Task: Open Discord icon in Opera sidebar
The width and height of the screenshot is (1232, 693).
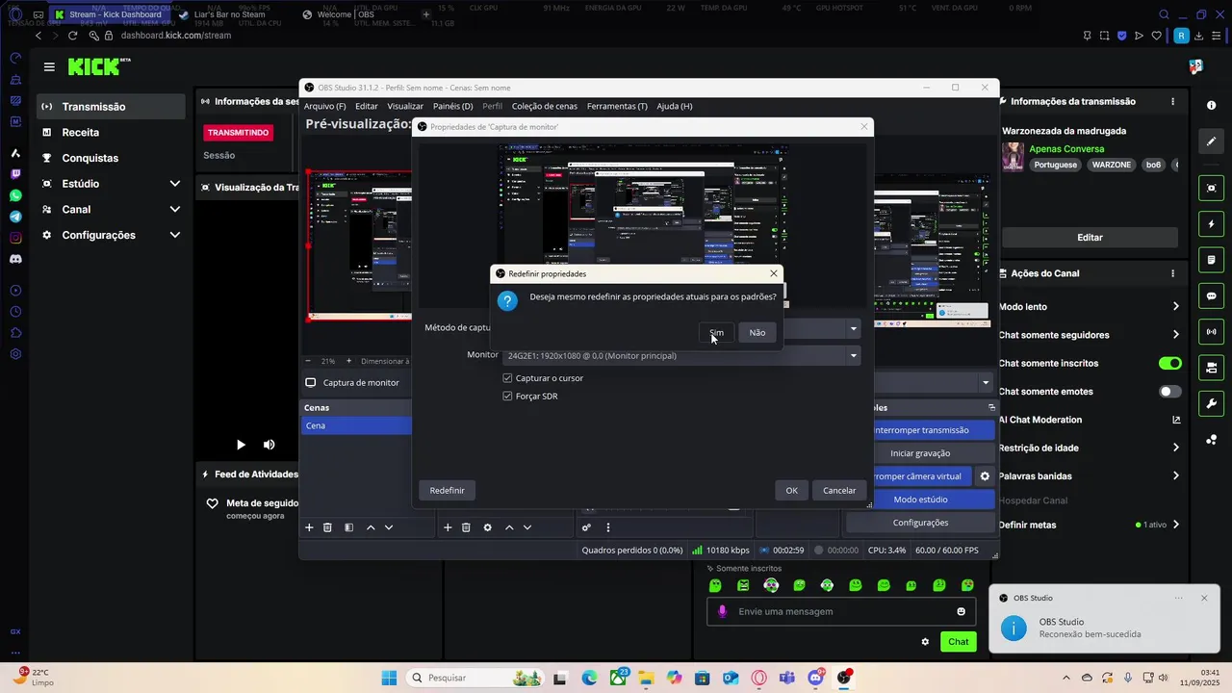Action: coord(15,259)
